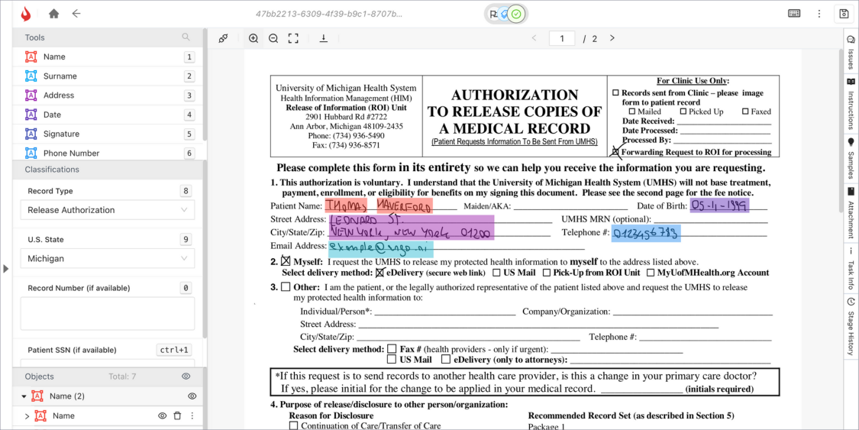Screen dimensions: 859x430
Task: Go to the home page icon
Action: (53, 14)
